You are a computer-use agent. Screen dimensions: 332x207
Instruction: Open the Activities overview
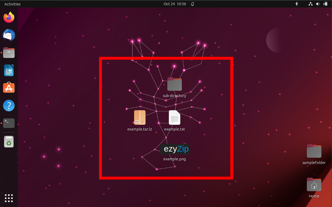[12, 4]
